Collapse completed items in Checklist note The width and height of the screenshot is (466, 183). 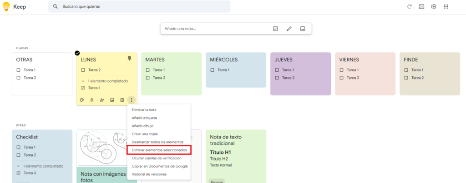[x=18, y=166]
